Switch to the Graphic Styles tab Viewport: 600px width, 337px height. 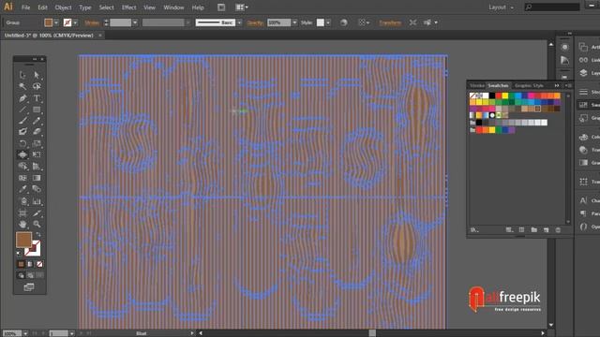pyautogui.click(x=529, y=85)
